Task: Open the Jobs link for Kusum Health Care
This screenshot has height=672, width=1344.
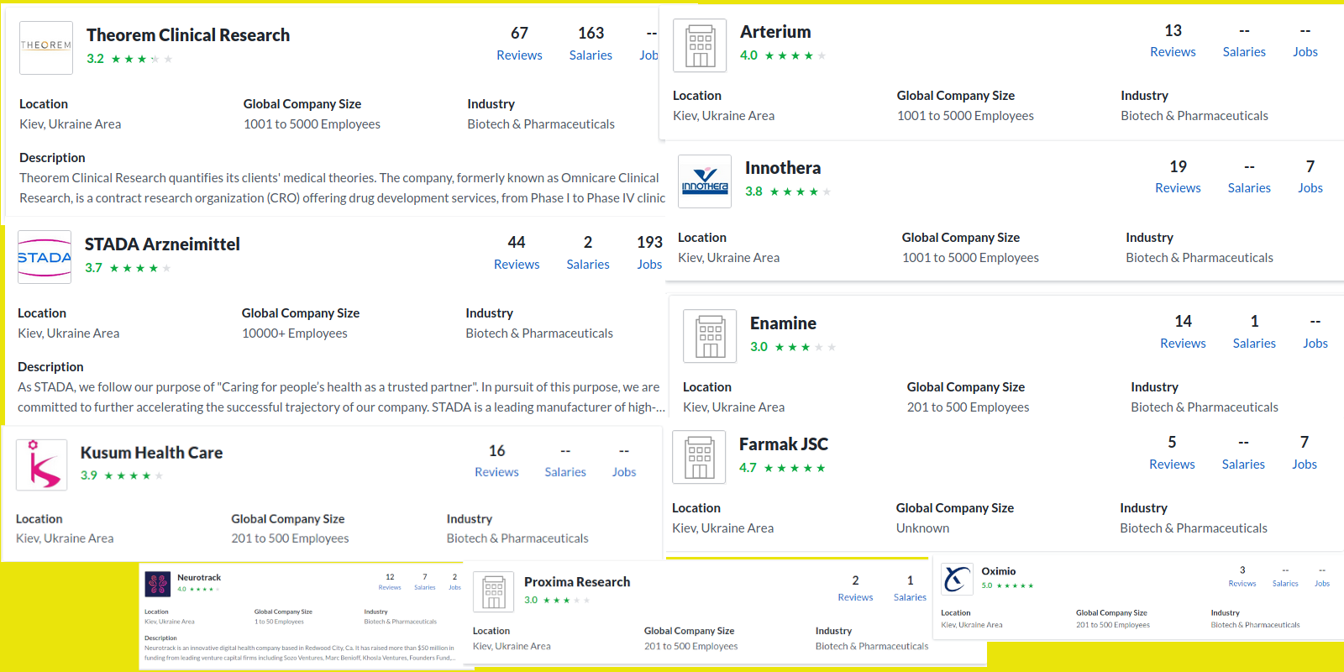Action: point(624,461)
